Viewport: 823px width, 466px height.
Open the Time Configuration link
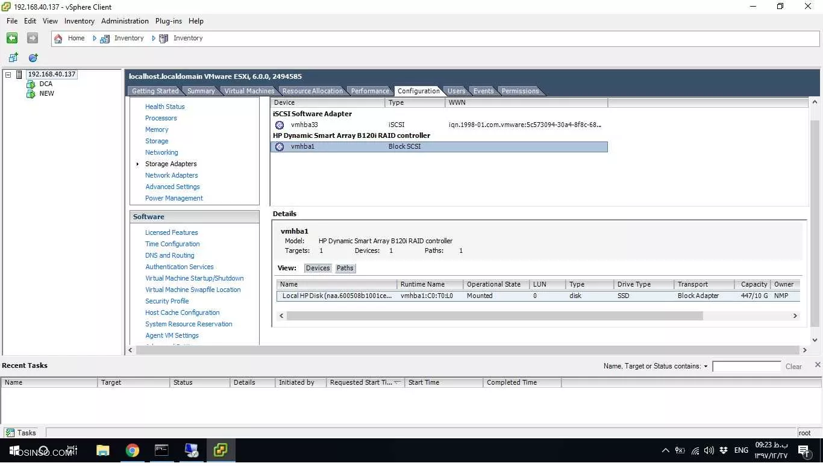pos(172,244)
